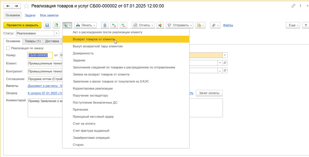Select Возврат товаров от клиента
This screenshot has width=309, height=157.
(126, 39)
